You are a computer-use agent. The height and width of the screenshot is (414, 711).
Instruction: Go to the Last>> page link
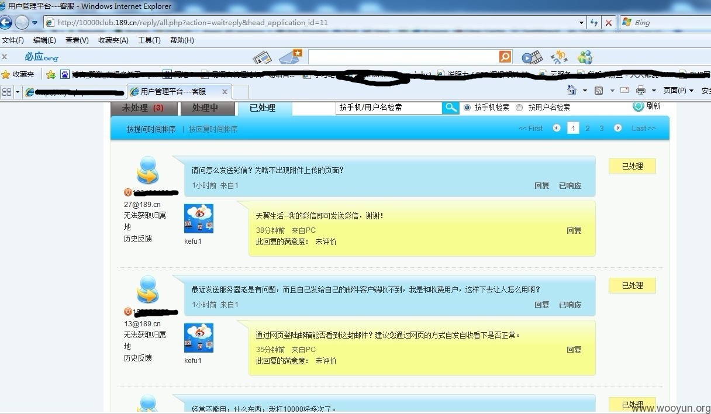pyautogui.click(x=644, y=129)
